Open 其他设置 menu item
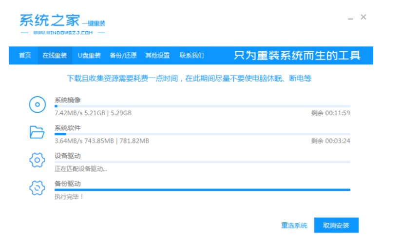This screenshot has width=401, height=247. pos(157,55)
